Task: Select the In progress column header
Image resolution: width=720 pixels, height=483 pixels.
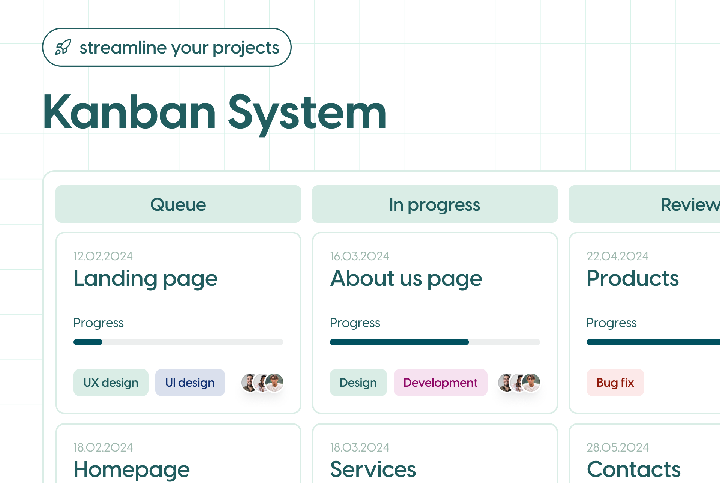Action: tap(434, 204)
